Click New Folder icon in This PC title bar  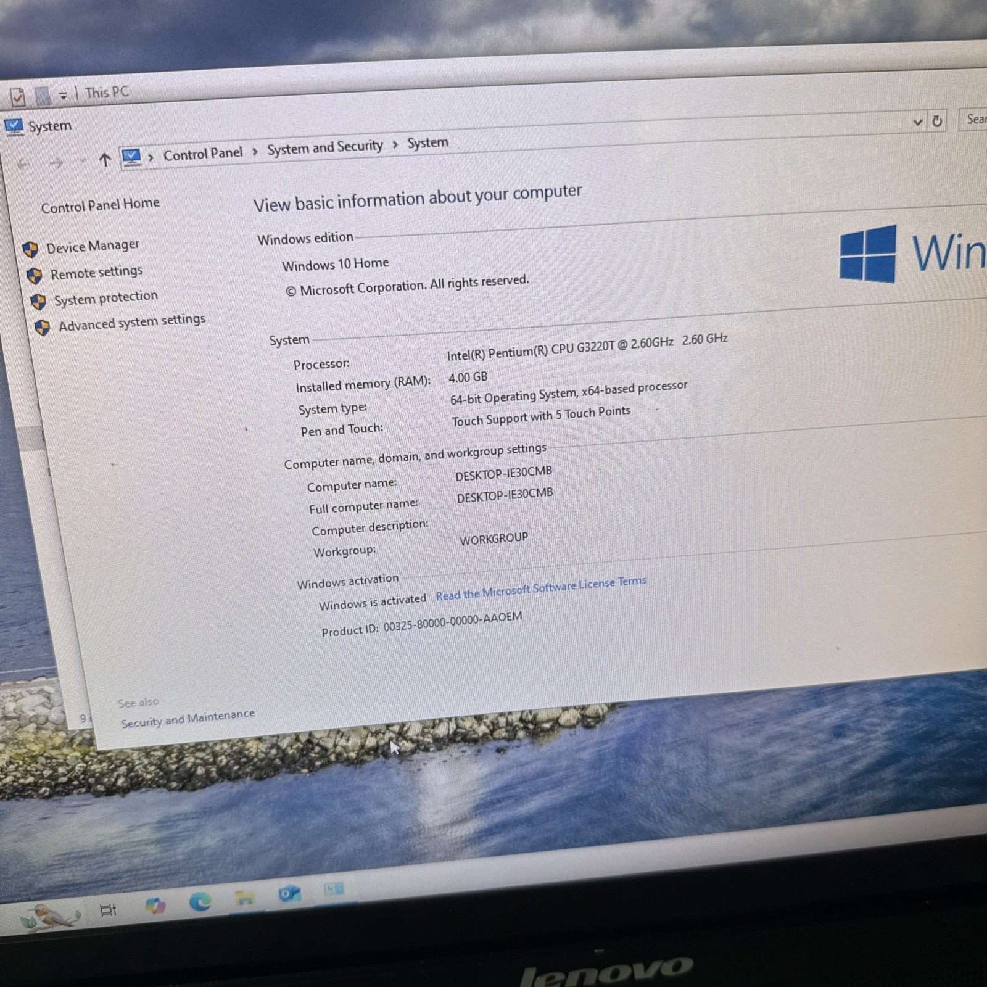pos(43,96)
